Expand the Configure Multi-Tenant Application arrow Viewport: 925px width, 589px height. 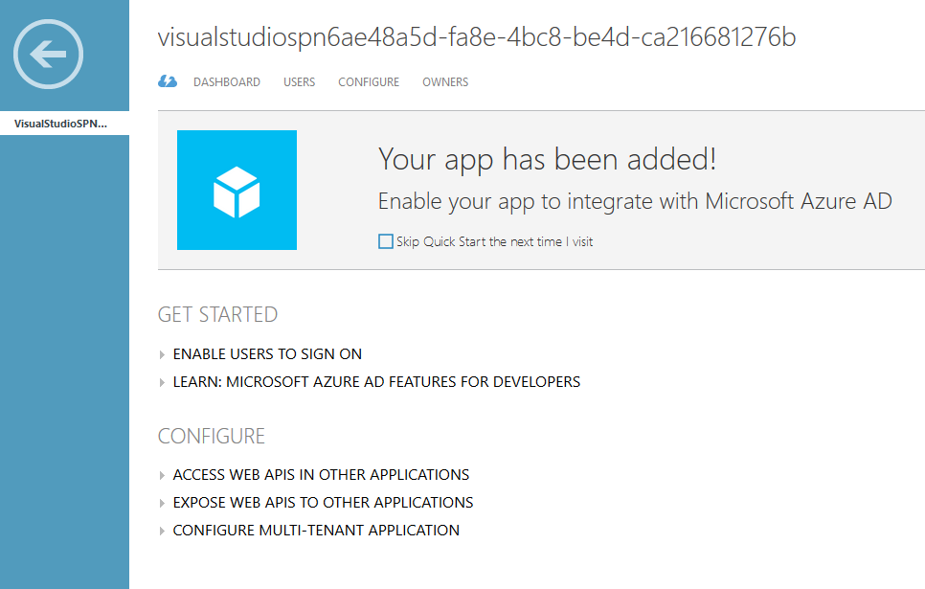[163, 531]
